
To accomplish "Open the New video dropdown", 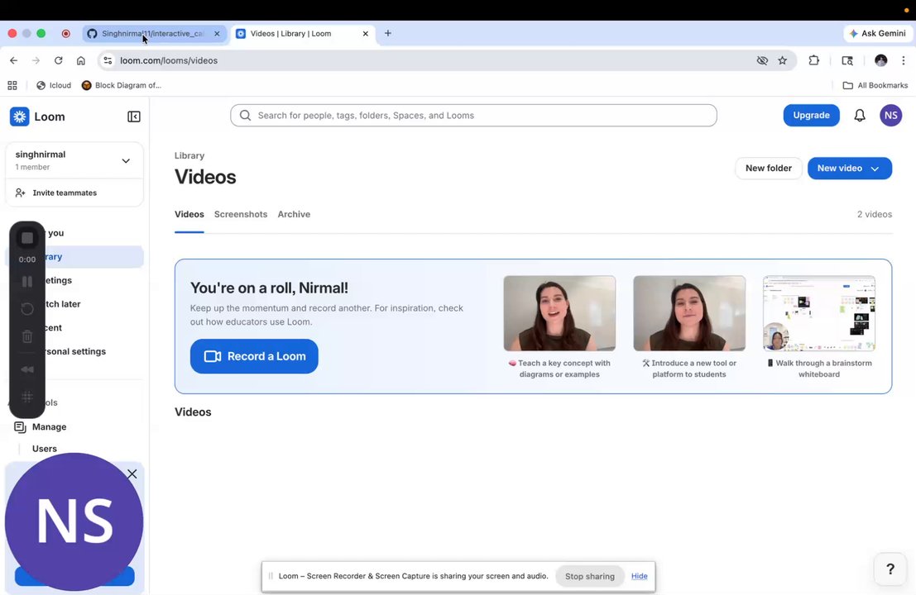I will [x=850, y=168].
